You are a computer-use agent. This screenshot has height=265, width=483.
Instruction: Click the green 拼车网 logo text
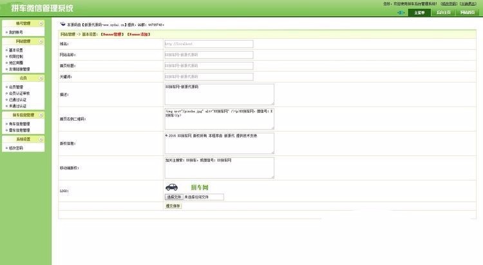coord(200,187)
